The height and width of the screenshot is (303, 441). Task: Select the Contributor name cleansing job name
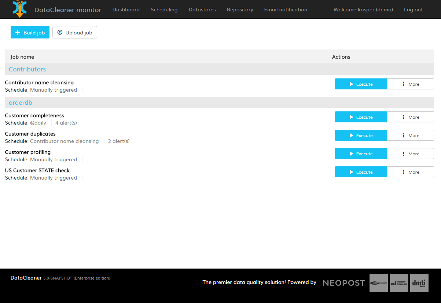[x=39, y=82]
